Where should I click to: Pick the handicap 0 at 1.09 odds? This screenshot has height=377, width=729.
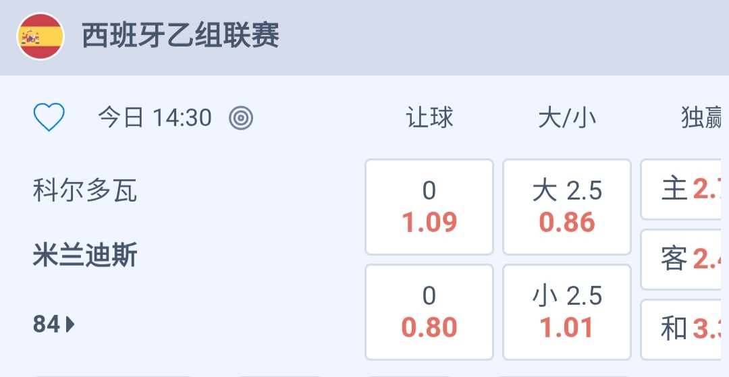pyautogui.click(x=429, y=207)
